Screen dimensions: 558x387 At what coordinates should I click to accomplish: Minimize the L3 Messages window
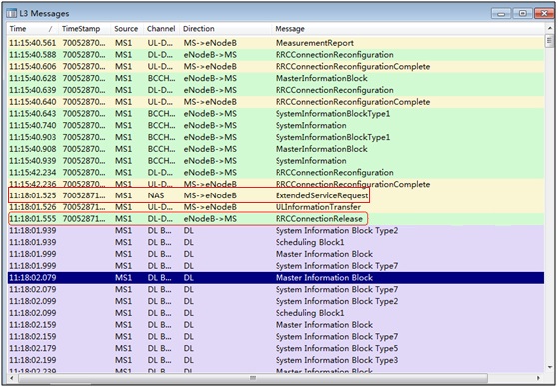[x=501, y=14]
